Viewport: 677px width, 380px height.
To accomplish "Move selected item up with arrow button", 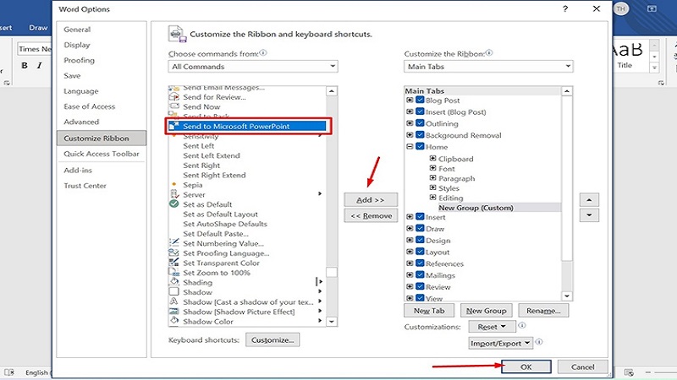I will coord(589,200).
